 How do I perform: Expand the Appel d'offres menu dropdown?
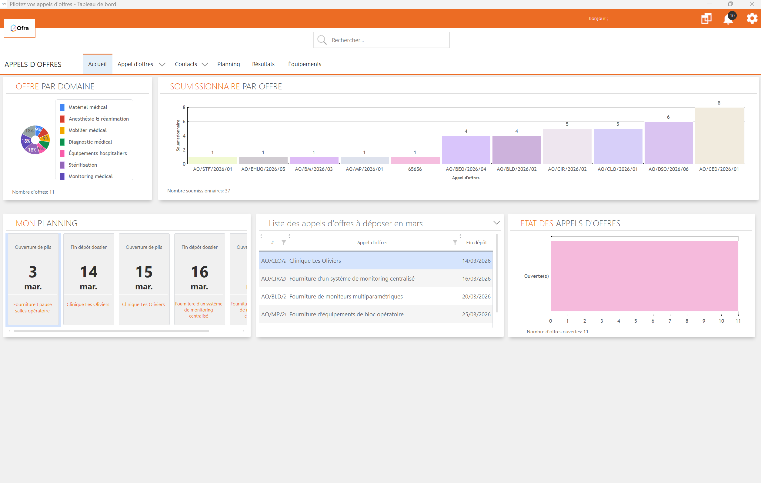(162, 65)
